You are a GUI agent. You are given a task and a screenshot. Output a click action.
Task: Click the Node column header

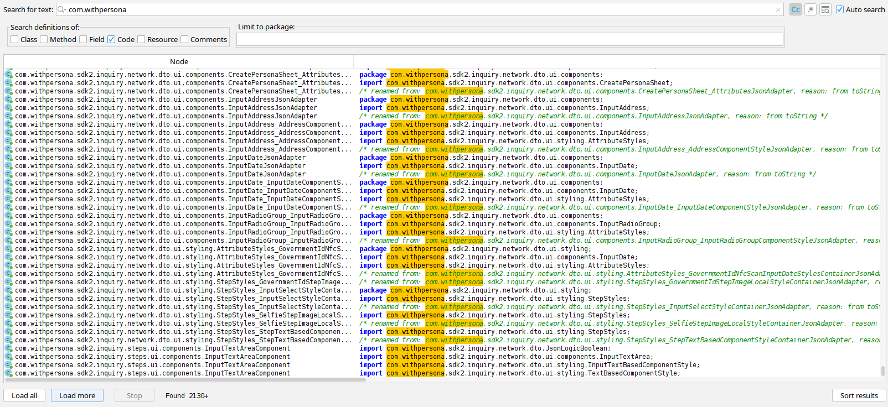pos(179,61)
